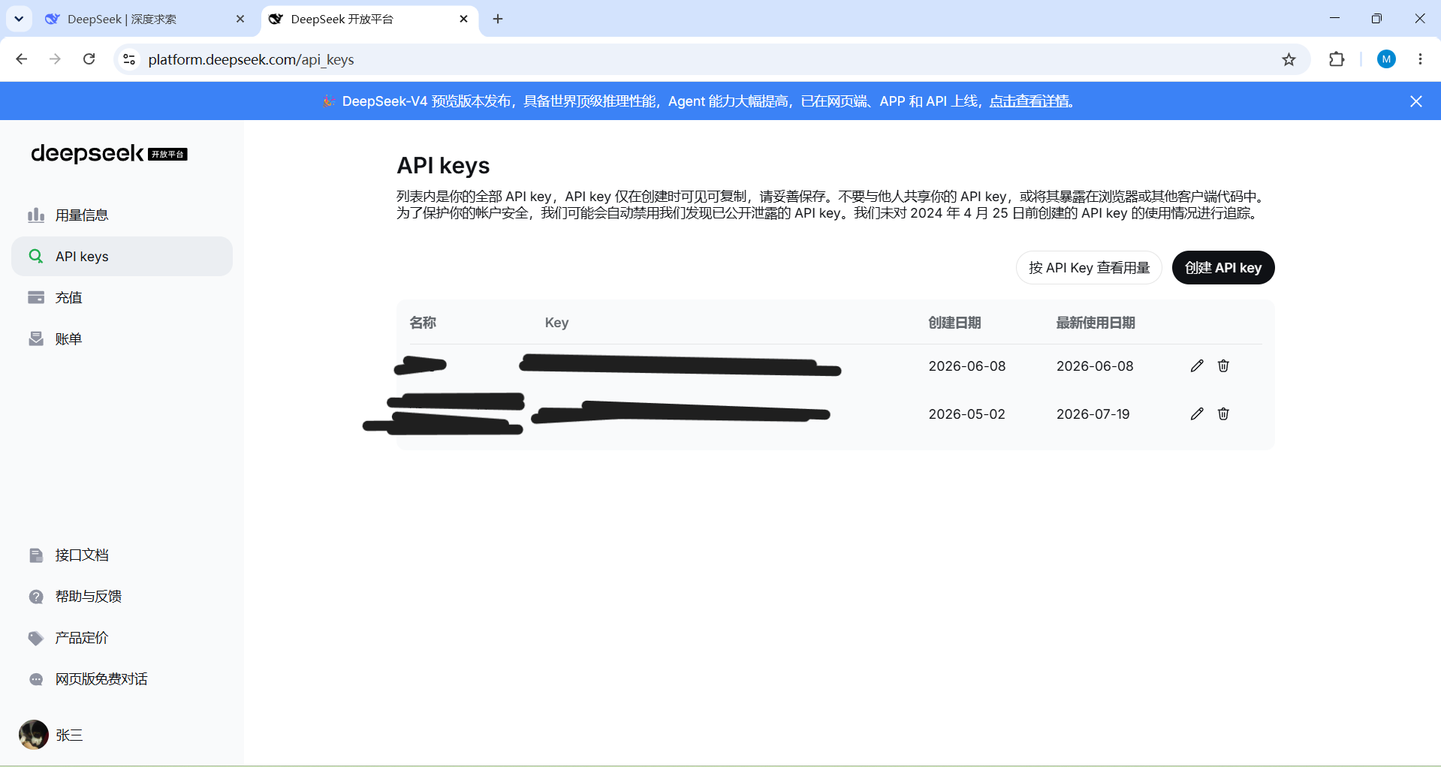This screenshot has width=1441, height=767.
Task: Open a new browser tab
Action: click(x=498, y=19)
